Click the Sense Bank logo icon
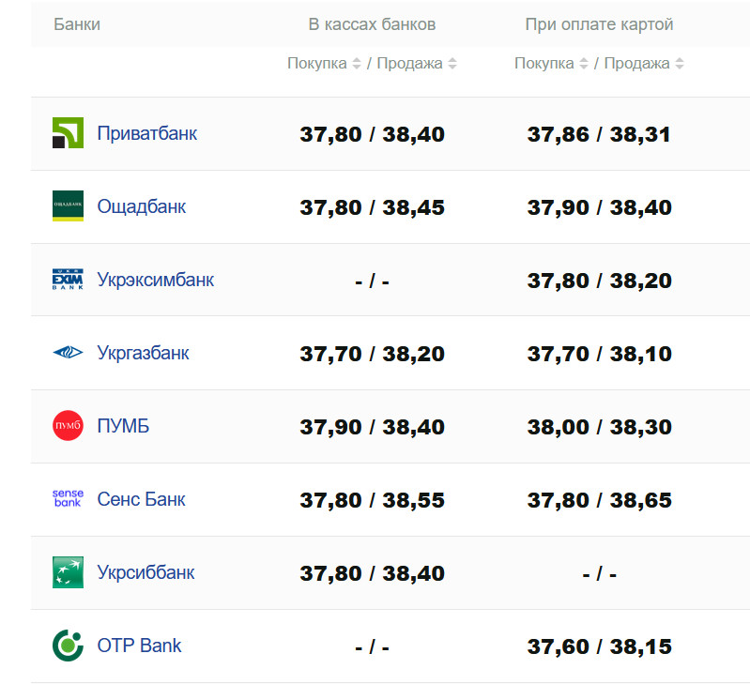Screen dimensions: 750x684 point(68,499)
